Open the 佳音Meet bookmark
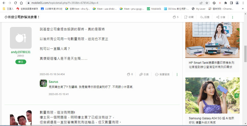Viewport: 247px width, 126px height. click(x=78, y=9)
